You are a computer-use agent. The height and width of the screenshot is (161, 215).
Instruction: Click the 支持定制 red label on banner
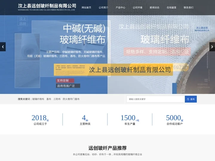(x=65, y=80)
